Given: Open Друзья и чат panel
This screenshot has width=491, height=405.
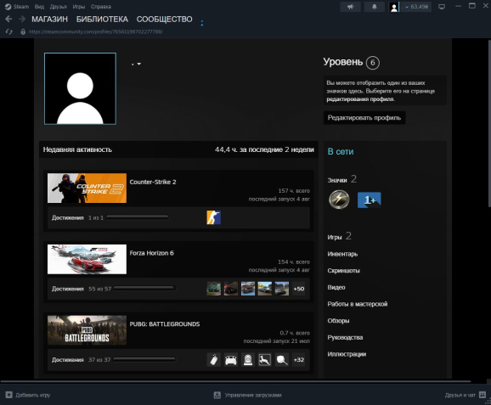Looking at the screenshot, I should click(x=466, y=395).
